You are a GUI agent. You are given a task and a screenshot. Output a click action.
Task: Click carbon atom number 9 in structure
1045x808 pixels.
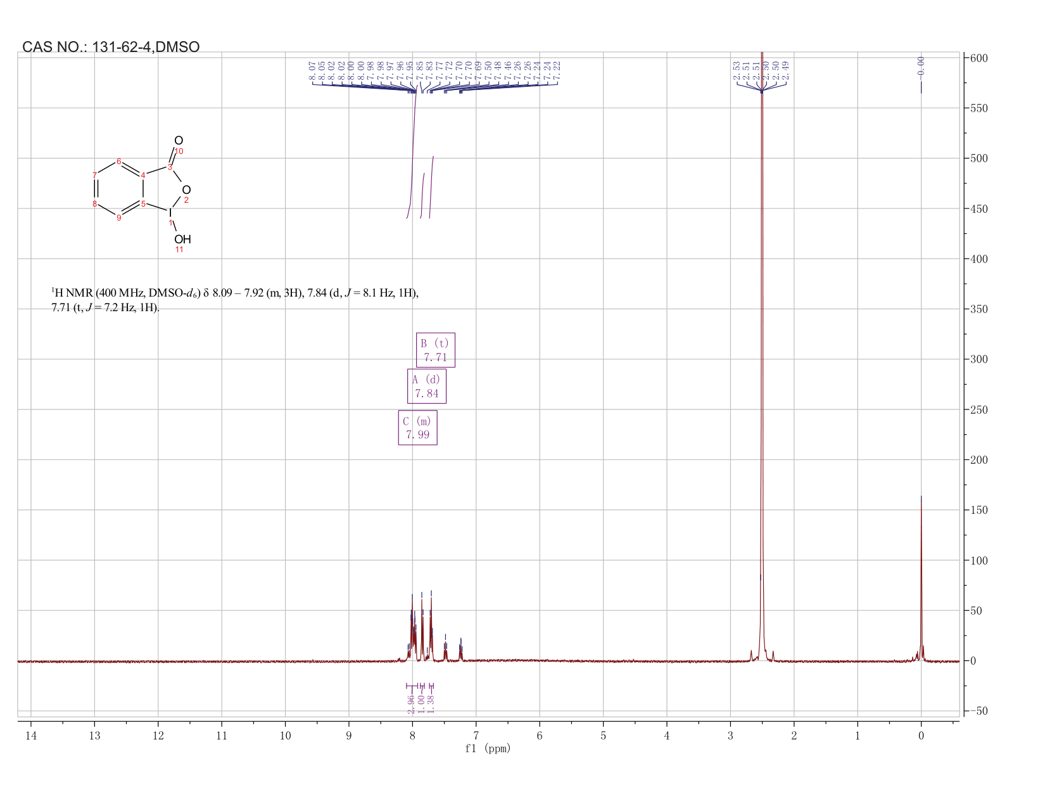point(118,218)
